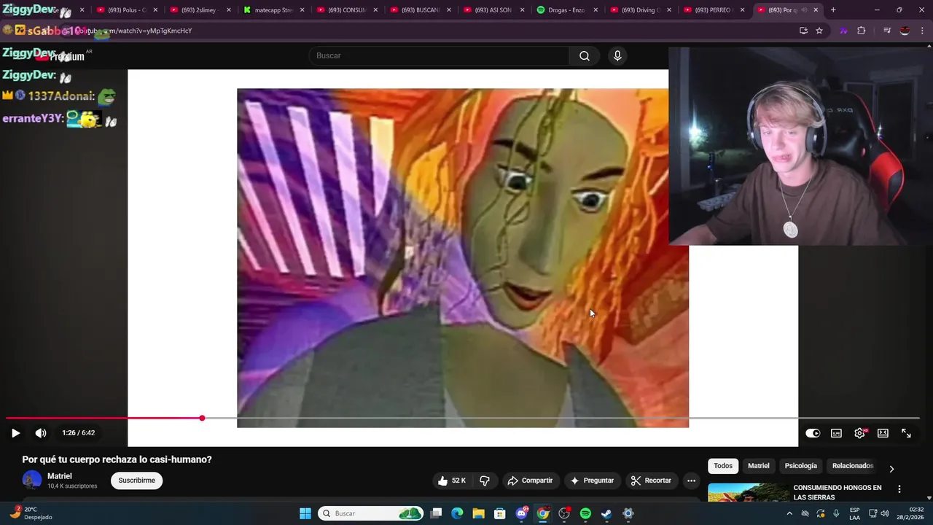Open Task View from taskbar
933x525 pixels.
[436, 513]
